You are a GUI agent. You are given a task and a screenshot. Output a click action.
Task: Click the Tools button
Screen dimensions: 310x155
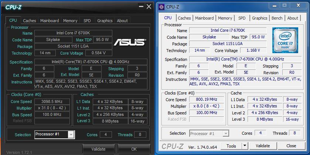coord(231,146)
